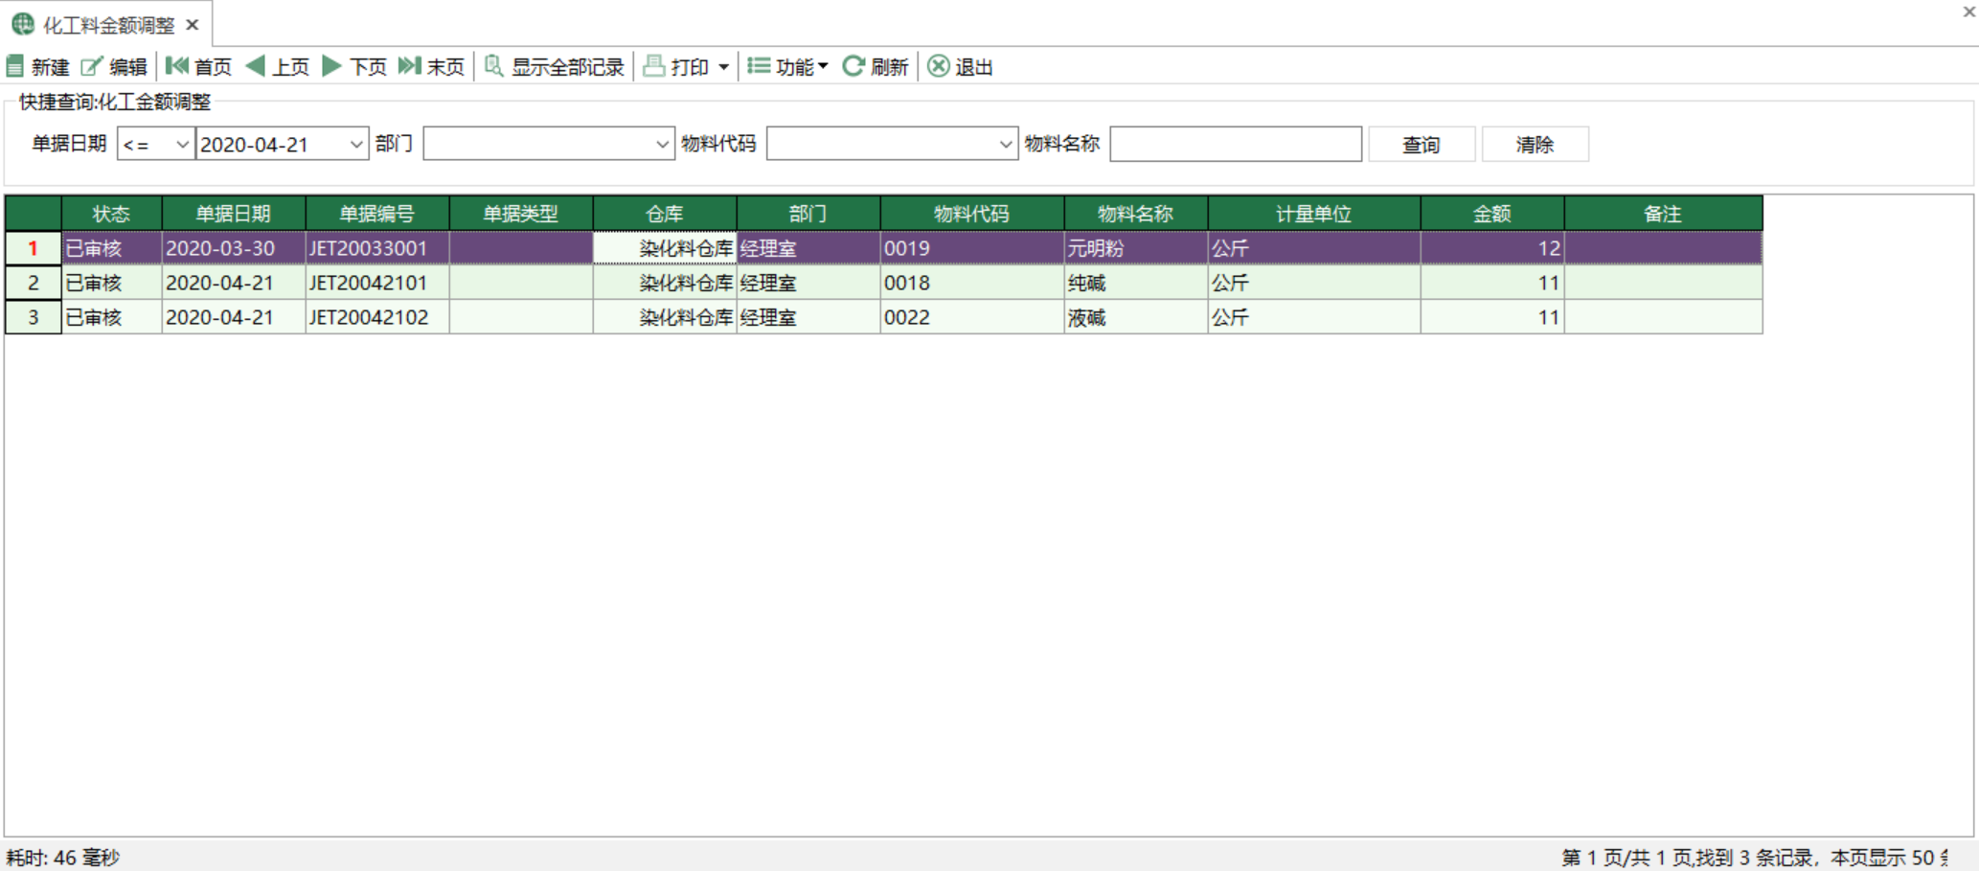The height and width of the screenshot is (871, 1979).
Task: Click the 计量单位 column header
Action: click(1314, 214)
